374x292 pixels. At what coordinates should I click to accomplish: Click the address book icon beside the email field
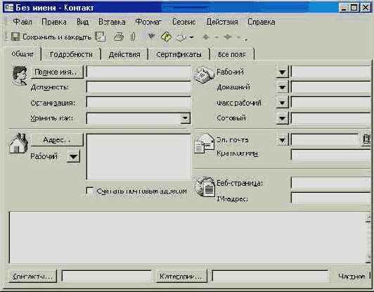tap(366, 140)
